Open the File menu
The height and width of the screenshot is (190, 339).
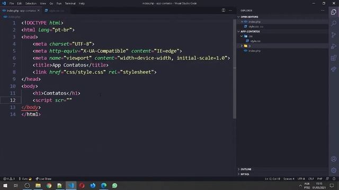pyautogui.click(x=12, y=4)
